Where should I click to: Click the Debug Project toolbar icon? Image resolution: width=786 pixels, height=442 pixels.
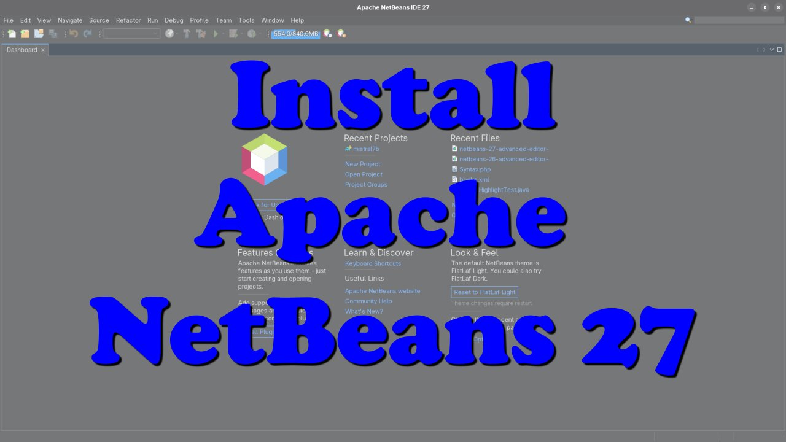(233, 34)
